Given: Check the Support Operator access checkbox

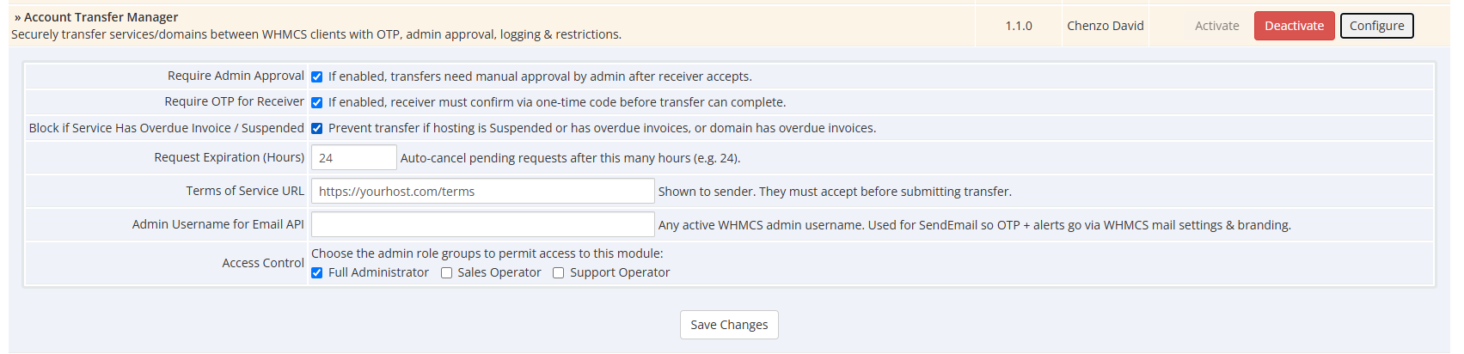Looking at the screenshot, I should (x=559, y=272).
